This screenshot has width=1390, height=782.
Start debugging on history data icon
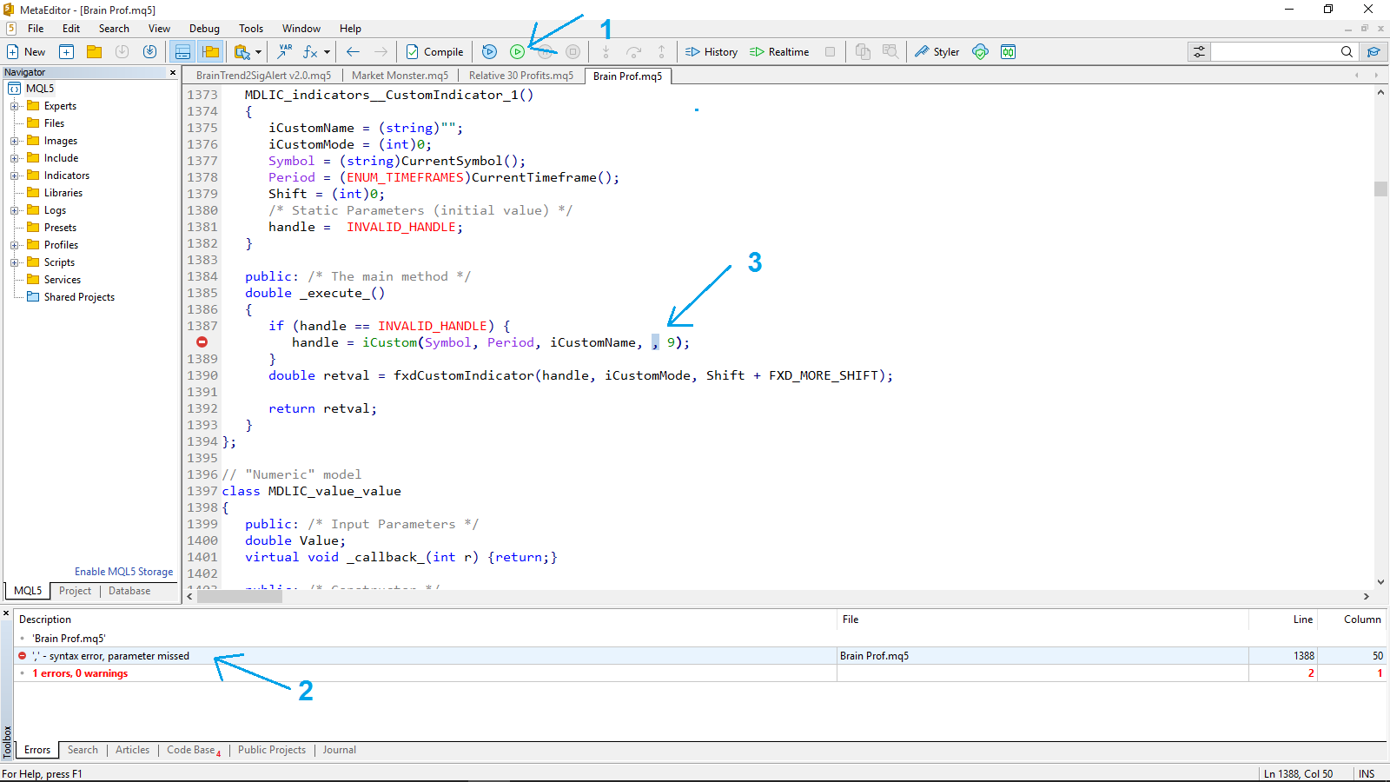pyautogui.click(x=489, y=52)
